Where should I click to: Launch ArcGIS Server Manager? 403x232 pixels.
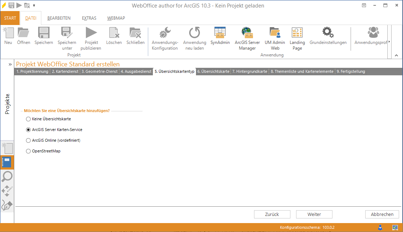tap(247, 39)
